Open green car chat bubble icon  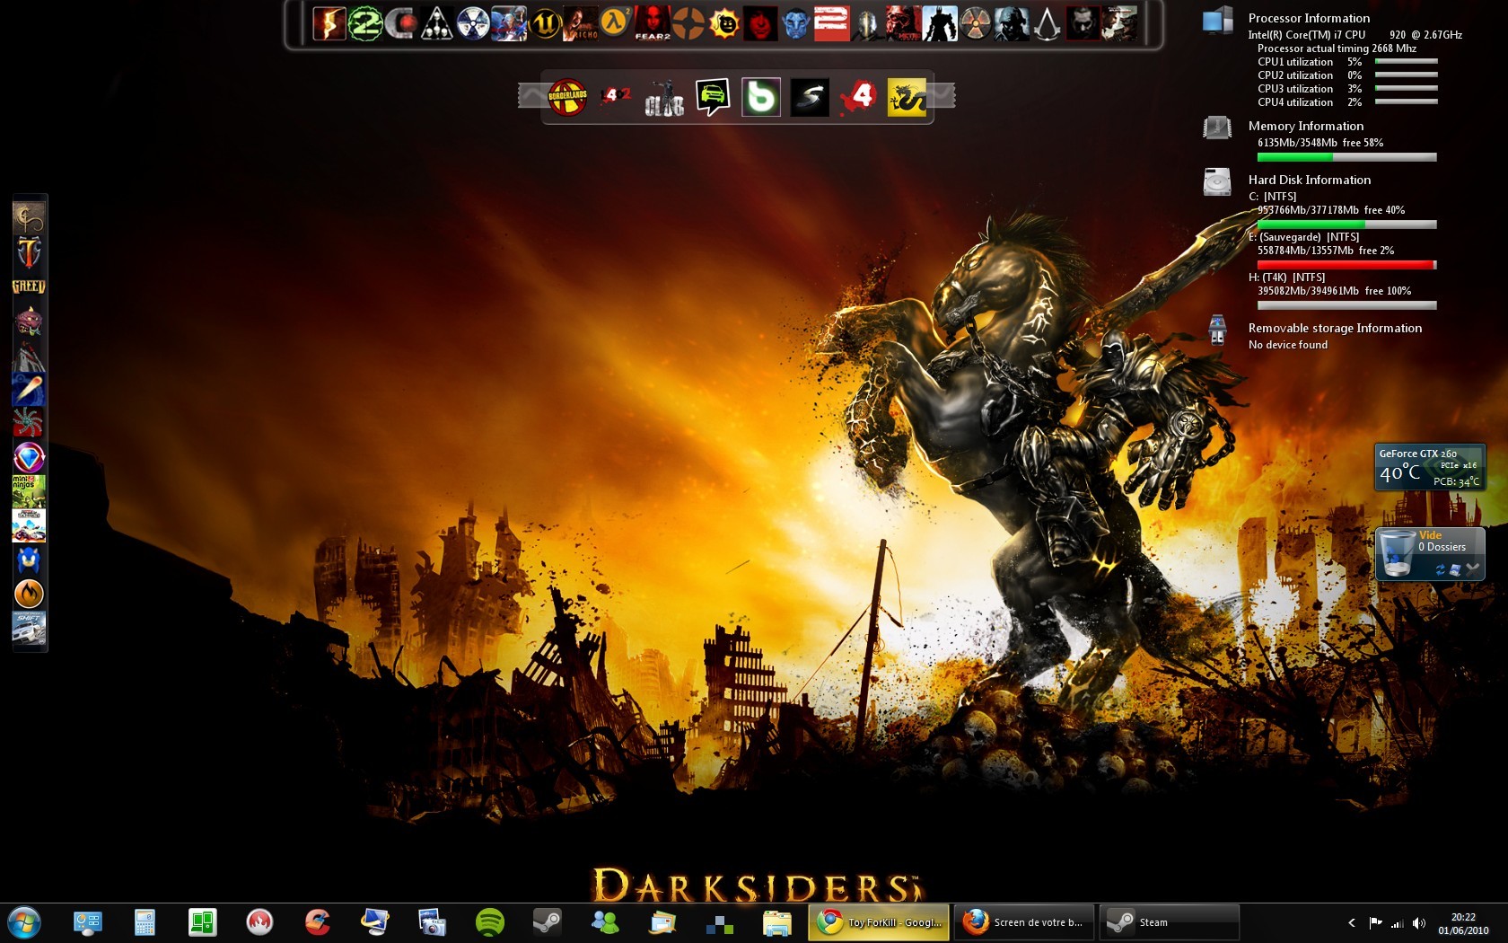(713, 96)
